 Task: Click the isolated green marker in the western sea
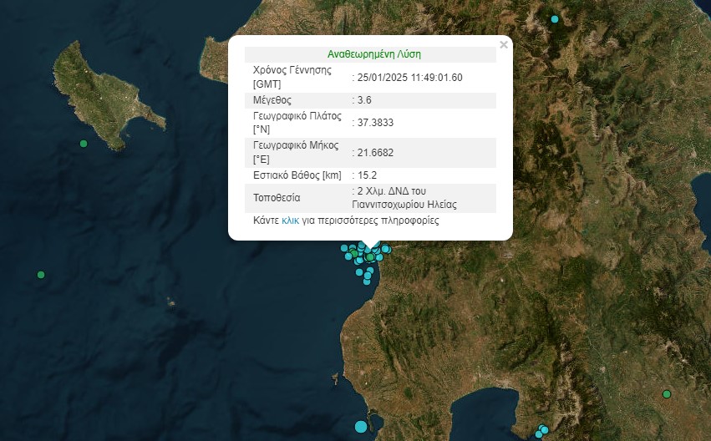(x=41, y=275)
